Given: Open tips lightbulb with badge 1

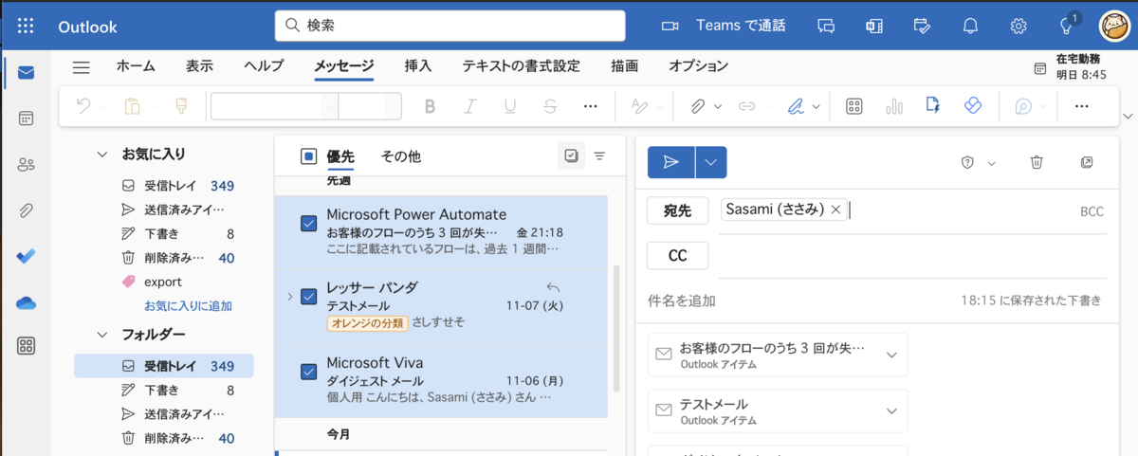Looking at the screenshot, I should 1067,26.
